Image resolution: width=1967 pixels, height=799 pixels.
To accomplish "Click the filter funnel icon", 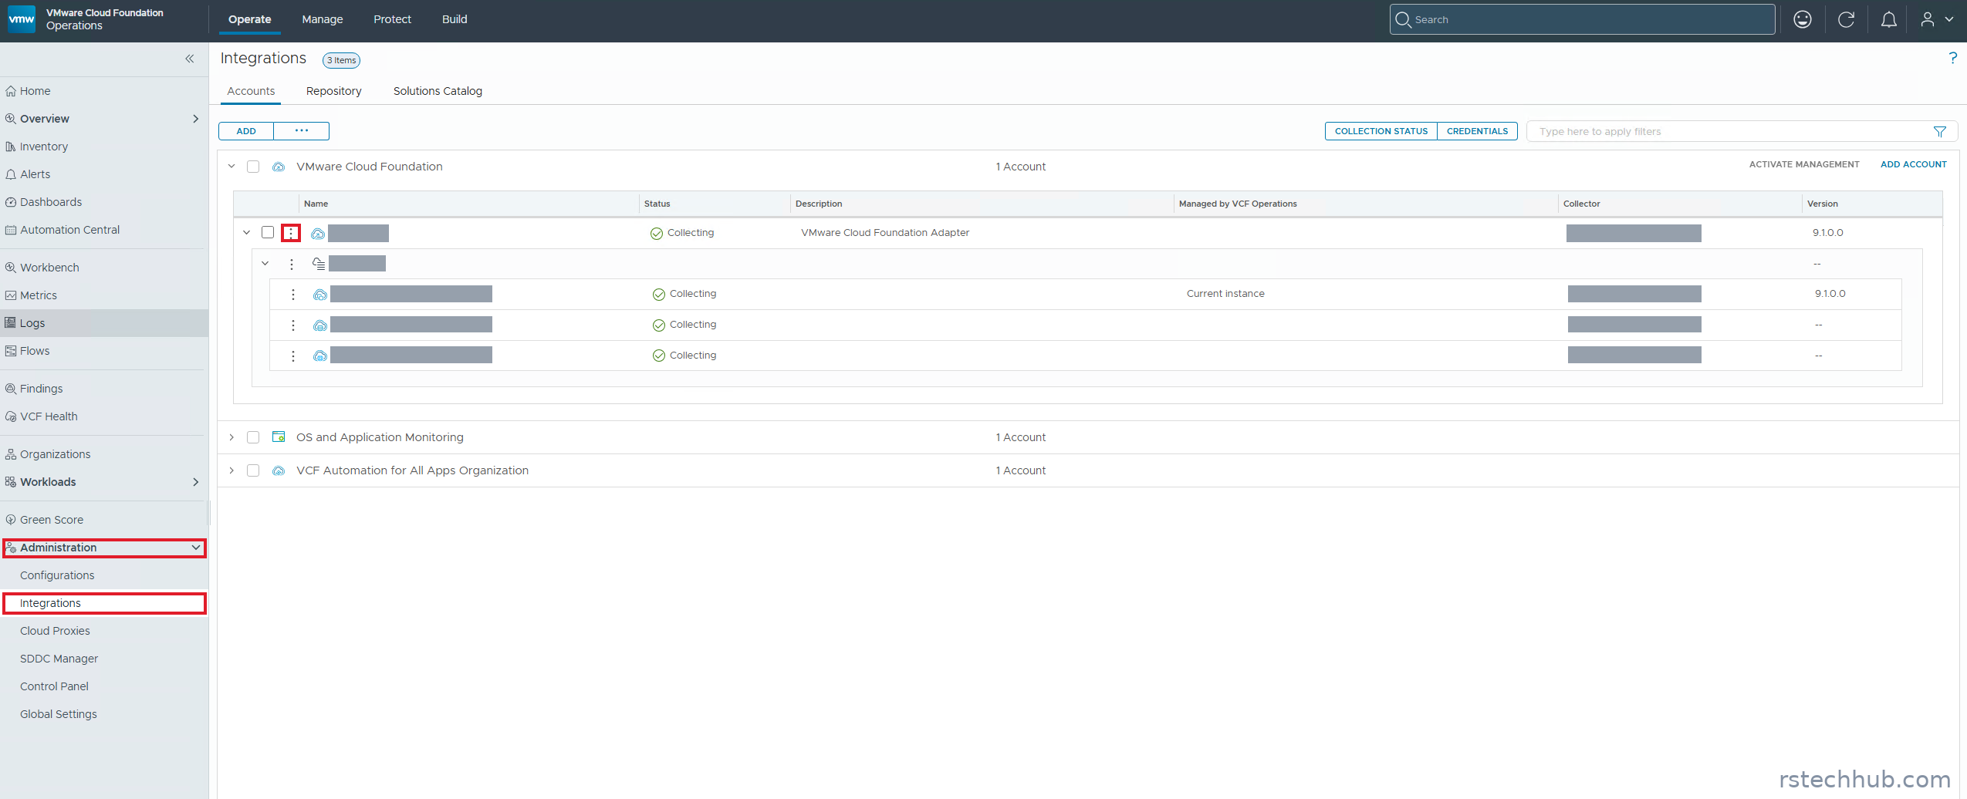I will coord(1939,132).
